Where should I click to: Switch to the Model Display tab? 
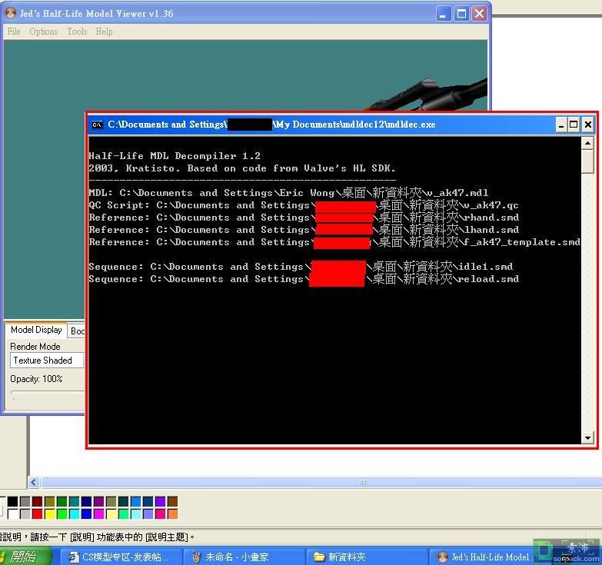[36, 330]
